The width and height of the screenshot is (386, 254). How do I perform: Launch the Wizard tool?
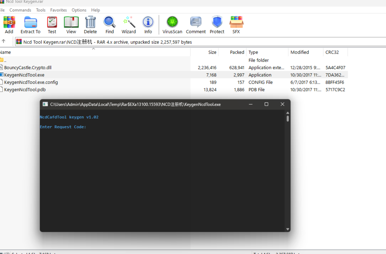coord(129,23)
